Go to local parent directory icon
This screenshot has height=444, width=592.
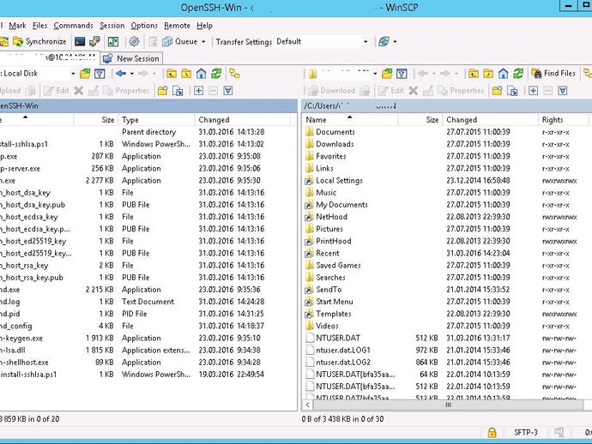[172, 74]
